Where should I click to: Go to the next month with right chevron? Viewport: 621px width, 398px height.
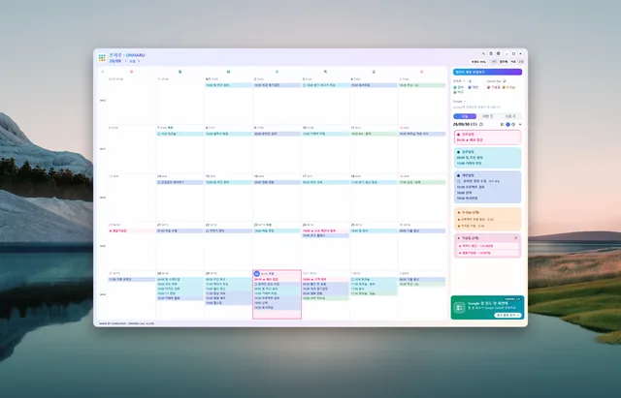point(139,61)
